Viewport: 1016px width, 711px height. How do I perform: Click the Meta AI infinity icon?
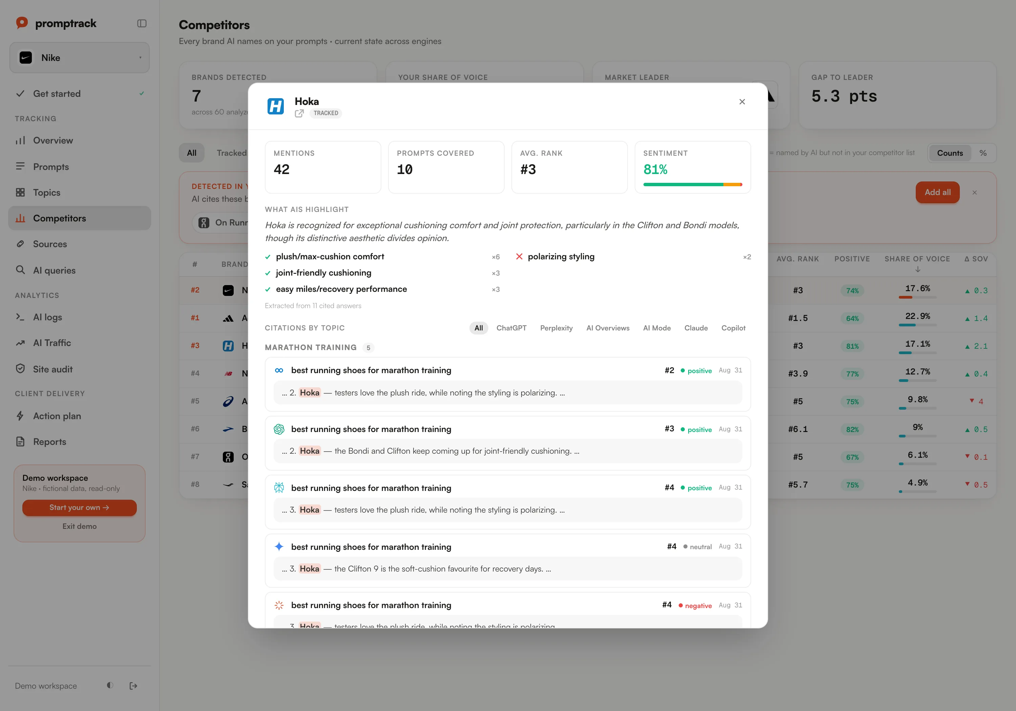point(279,370)
